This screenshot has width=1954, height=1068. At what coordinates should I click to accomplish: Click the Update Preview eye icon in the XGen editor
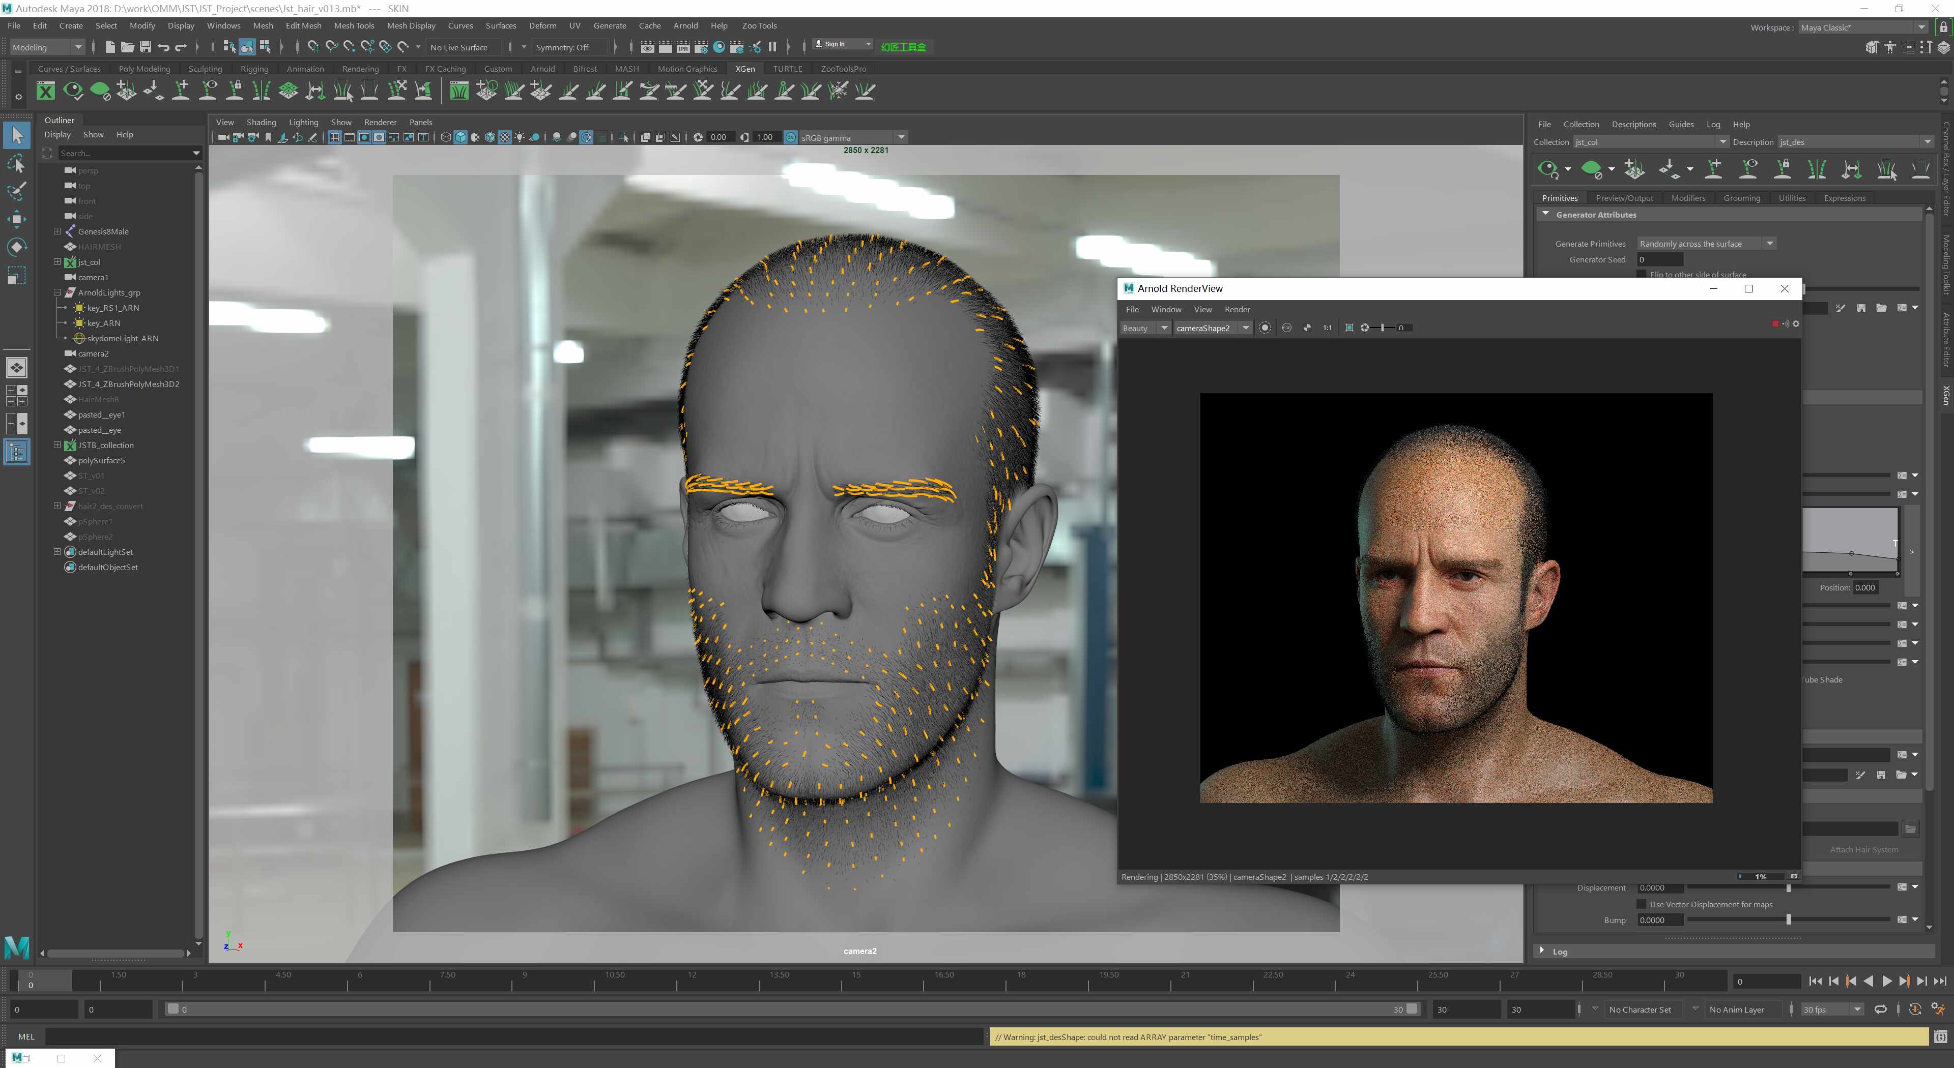click(1547, 169)
